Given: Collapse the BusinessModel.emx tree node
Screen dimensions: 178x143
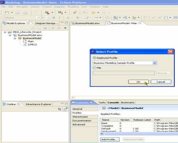Looking at the screenshot, I should 10,35.
